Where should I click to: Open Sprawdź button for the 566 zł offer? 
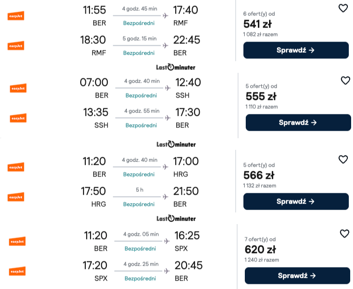[x=296, y=202]
